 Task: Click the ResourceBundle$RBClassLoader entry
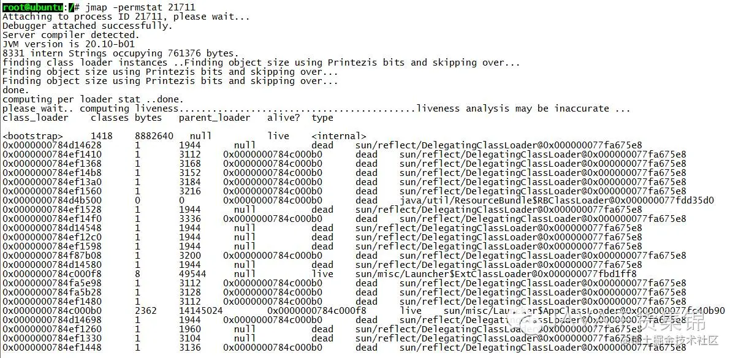coord(557,200)
